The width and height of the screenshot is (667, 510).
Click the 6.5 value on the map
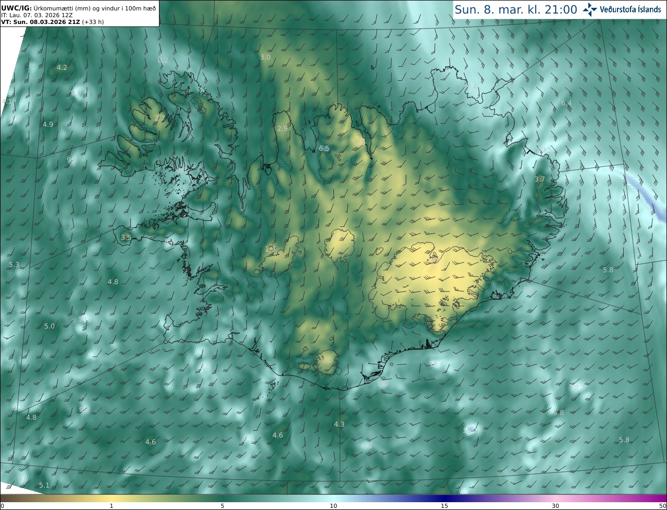[x=324, y=149]
